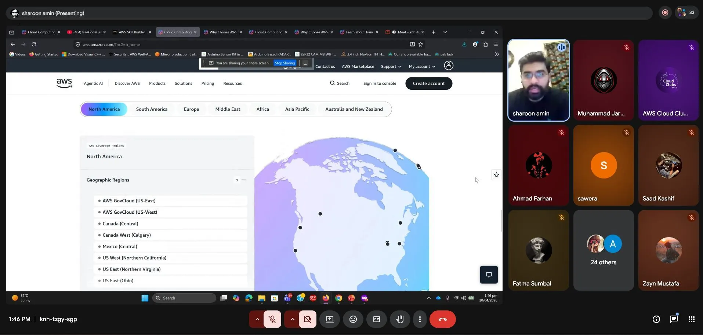Open the recording indicator icon
Viewport: 703px width, 335px height.
click(665, 12)
